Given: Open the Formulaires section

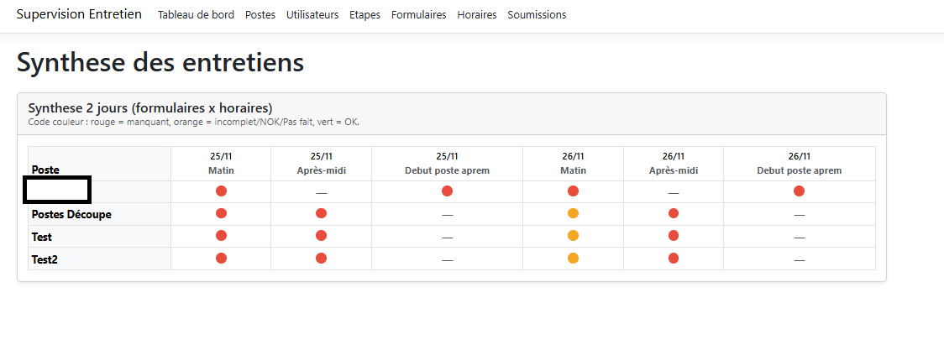Looking at the screenshot, I should click(x=418, y=15).
